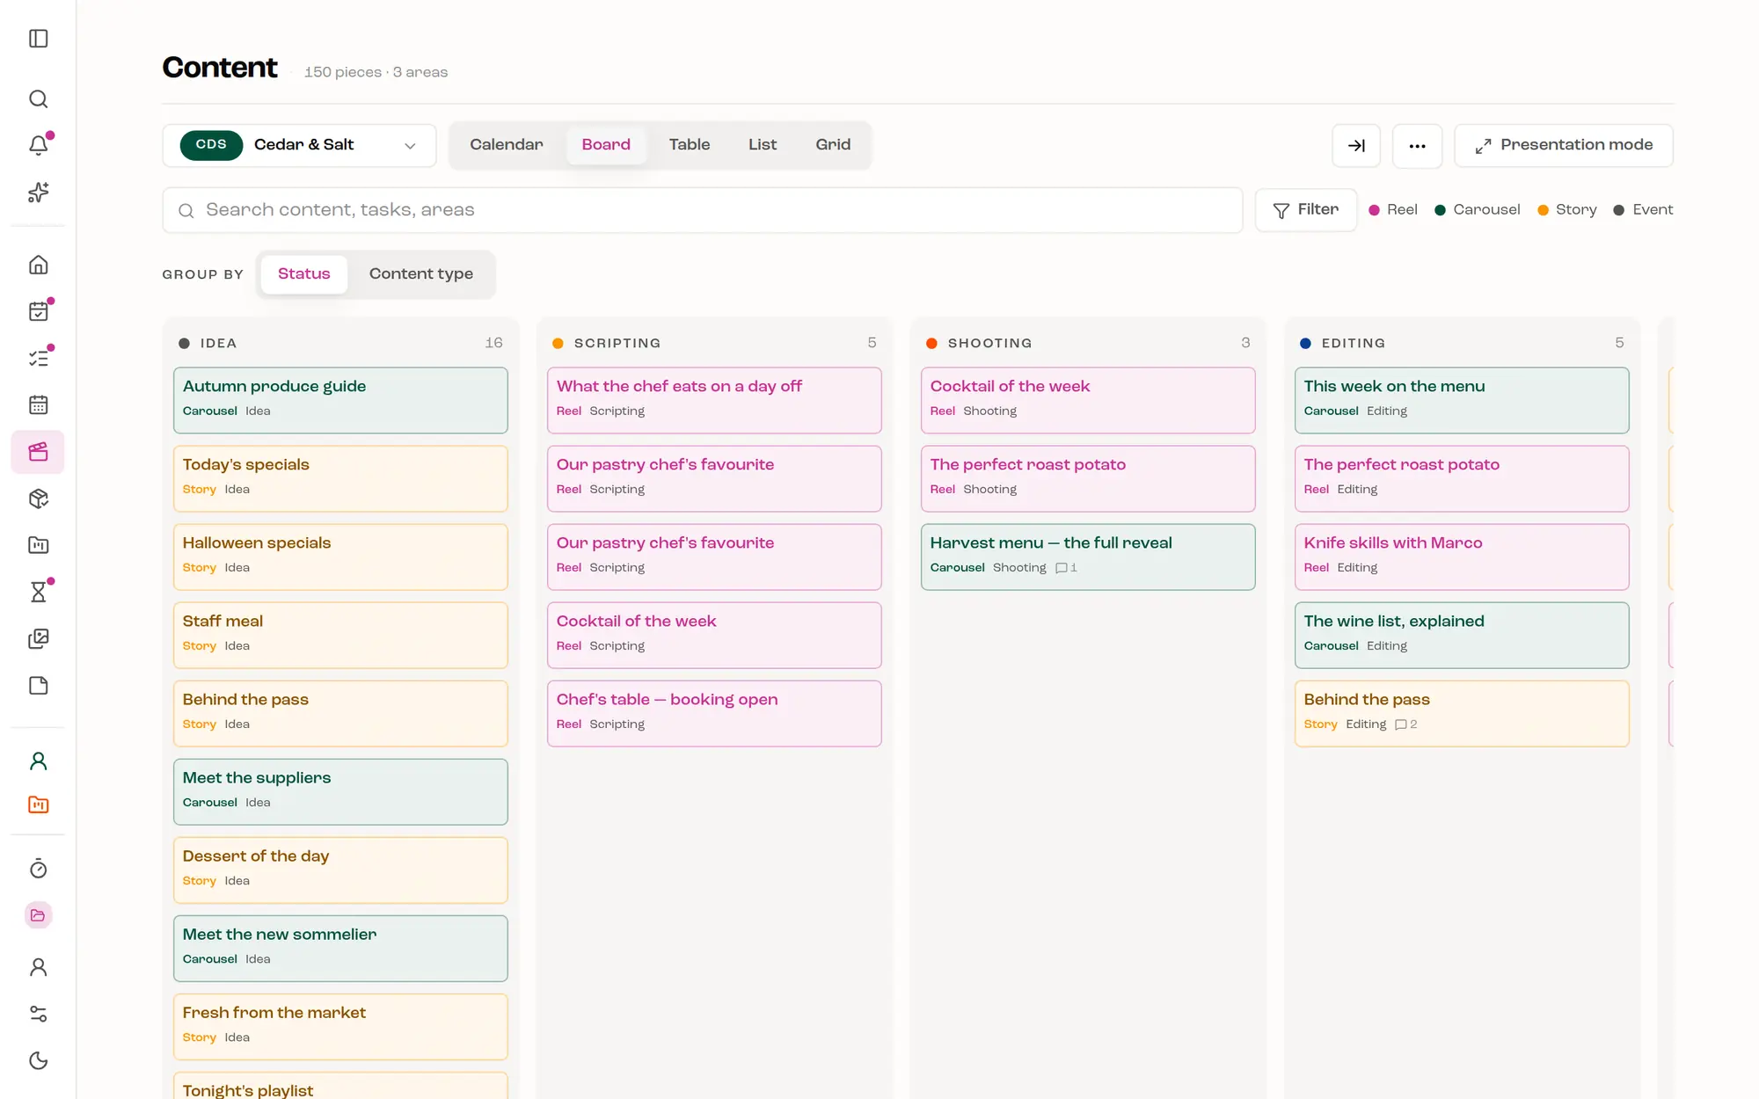Open the stopwatch timer icon
Screen dimensions: 1759x1099
tap(38, 869)
